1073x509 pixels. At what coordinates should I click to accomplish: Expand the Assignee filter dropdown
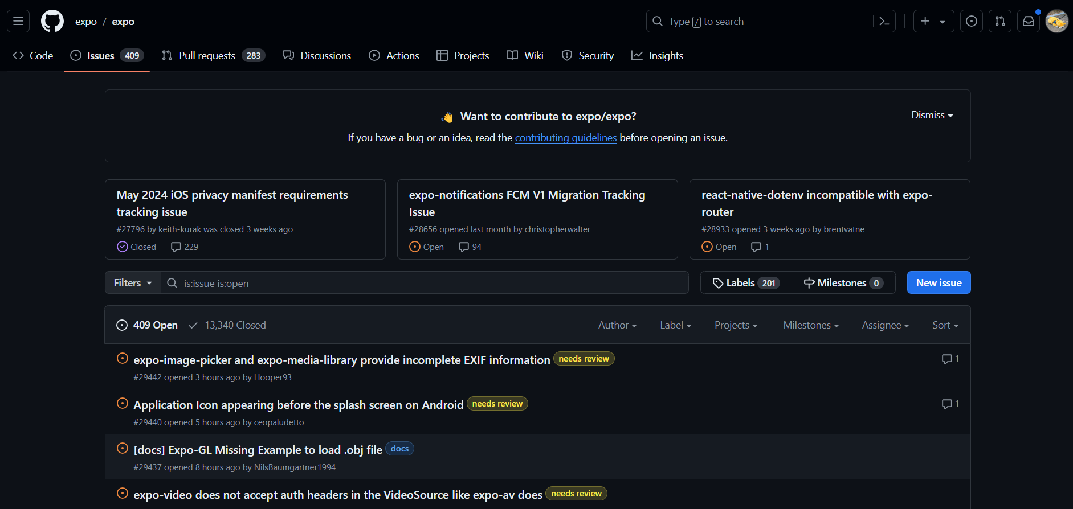coord(885,325)
